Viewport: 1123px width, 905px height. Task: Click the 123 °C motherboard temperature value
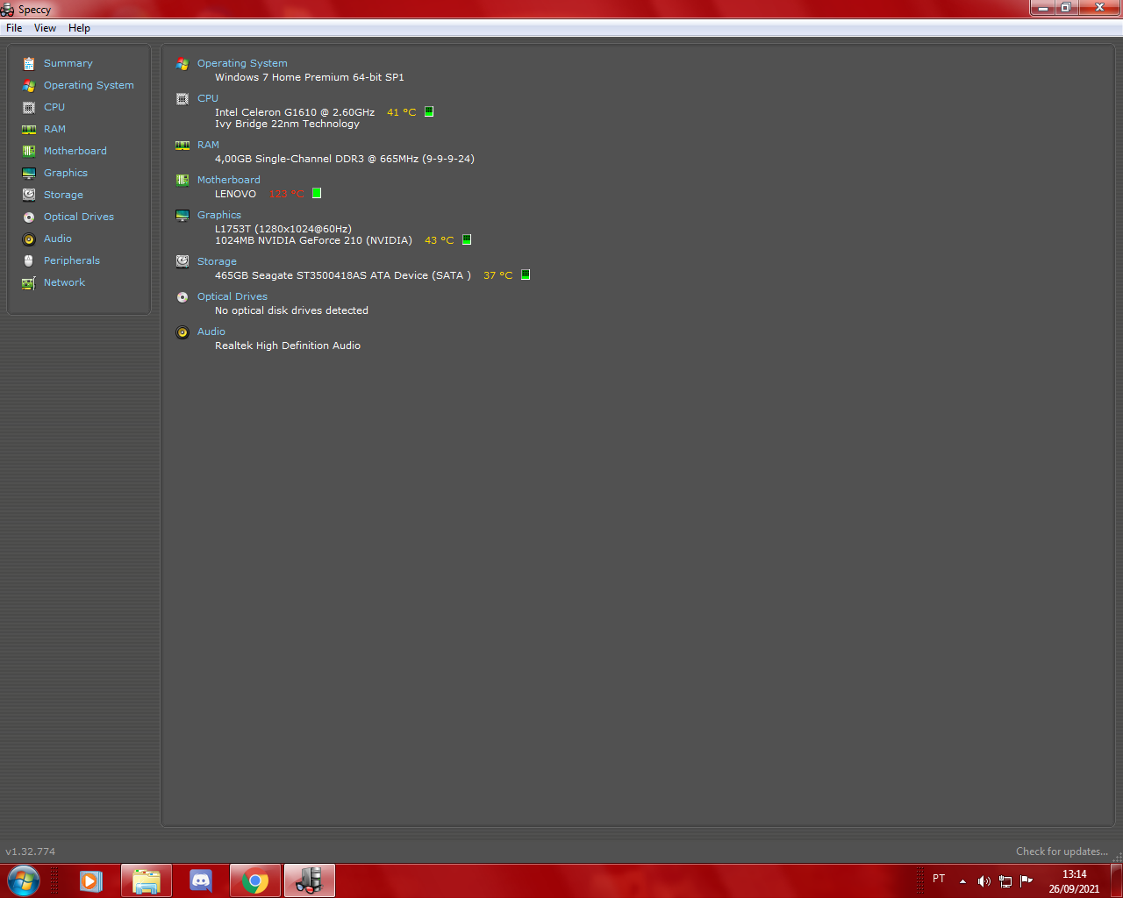point(287,194)
